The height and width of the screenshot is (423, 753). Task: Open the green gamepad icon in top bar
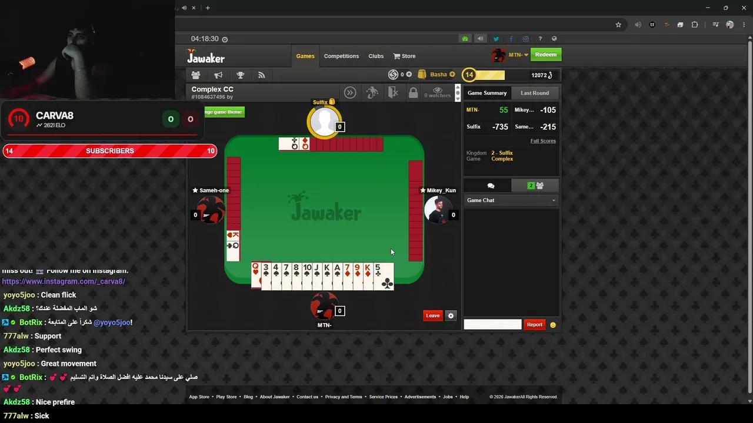(465, 39)
